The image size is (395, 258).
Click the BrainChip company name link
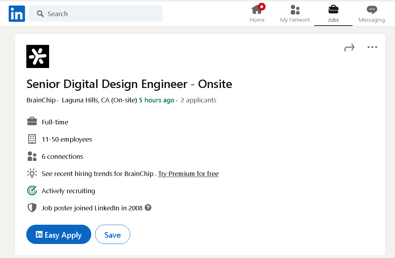point(41,100)
